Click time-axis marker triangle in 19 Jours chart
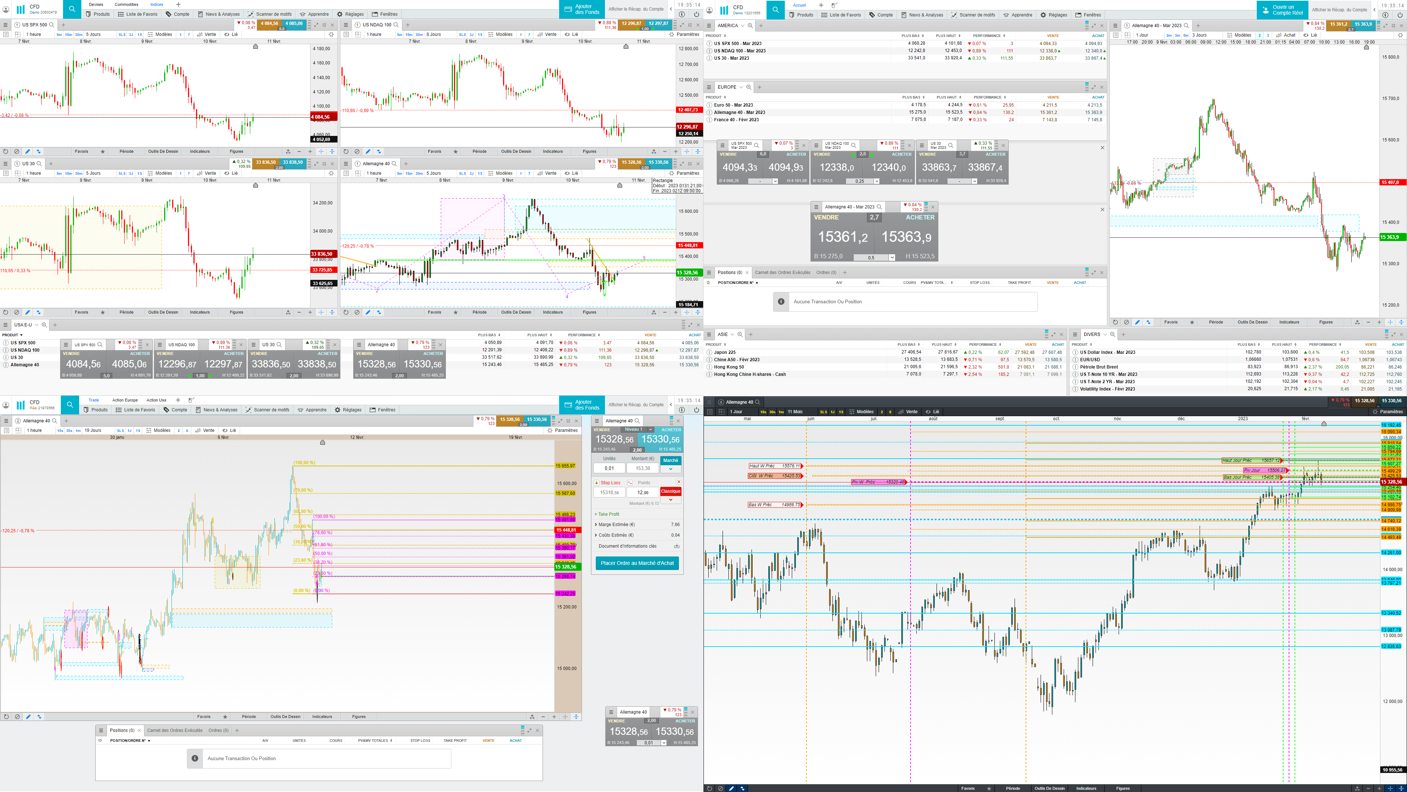The width and height of the screenshot is (1407, 792). (x=322, y=443)
